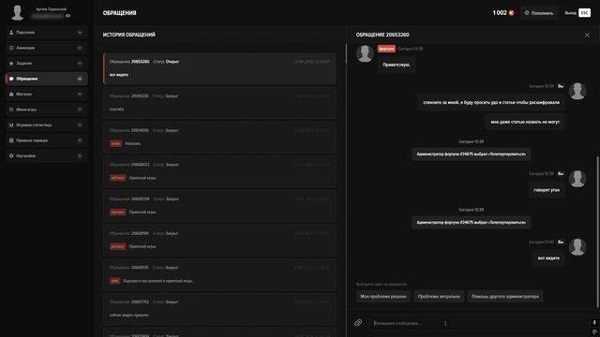
Task: Click the говорят угон message bubble
Action: [x=547, y=190]
